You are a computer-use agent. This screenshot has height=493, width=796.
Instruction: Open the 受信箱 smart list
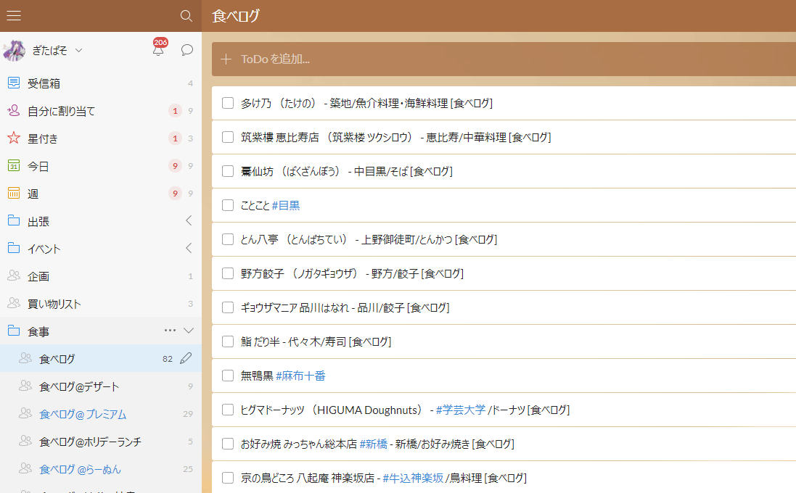click(x=101, y=83)
